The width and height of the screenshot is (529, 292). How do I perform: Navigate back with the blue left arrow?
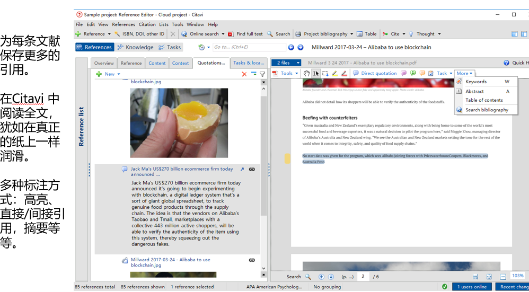tap(291, 48)
